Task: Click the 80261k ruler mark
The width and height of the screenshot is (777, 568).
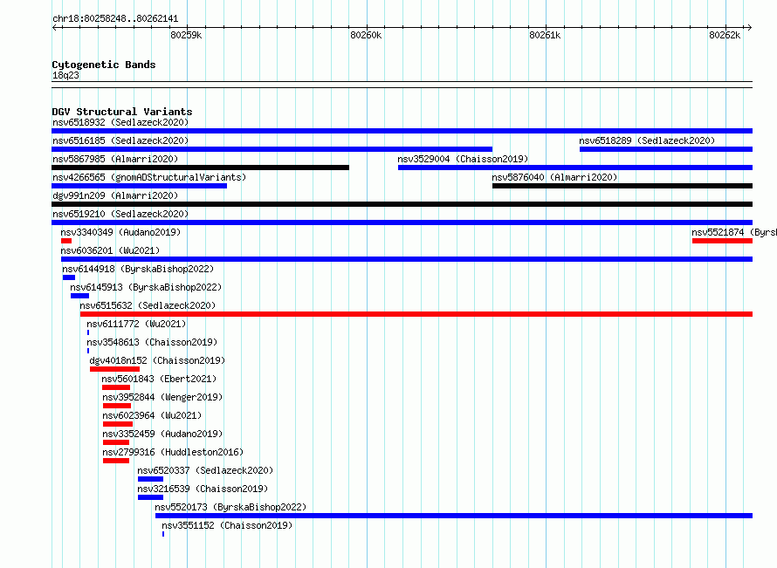Action: click(545, 35)
